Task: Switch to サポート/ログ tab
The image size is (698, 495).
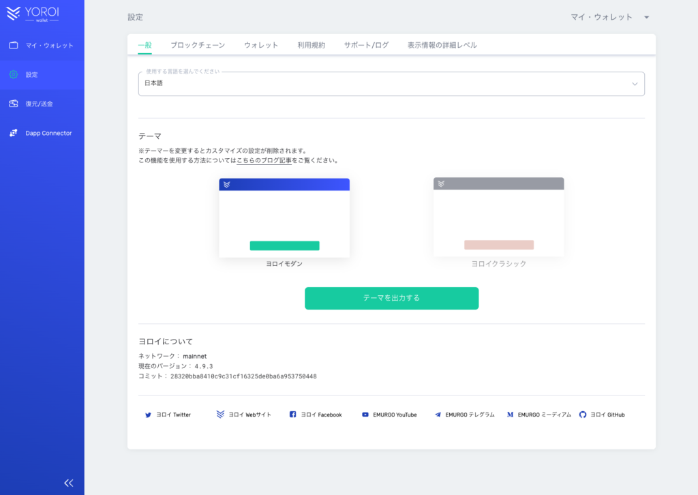Action: tap(366, 45)
